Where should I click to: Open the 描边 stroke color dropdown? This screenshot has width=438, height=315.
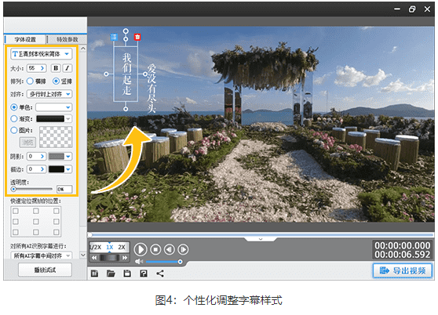pos(68,169)
